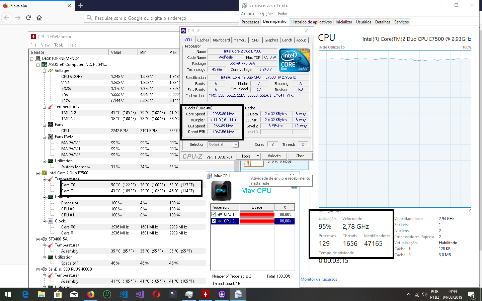This screenshot has width=482, height=301.
Task: Collapse the Voltages group
Action: [x=45, y=71]
